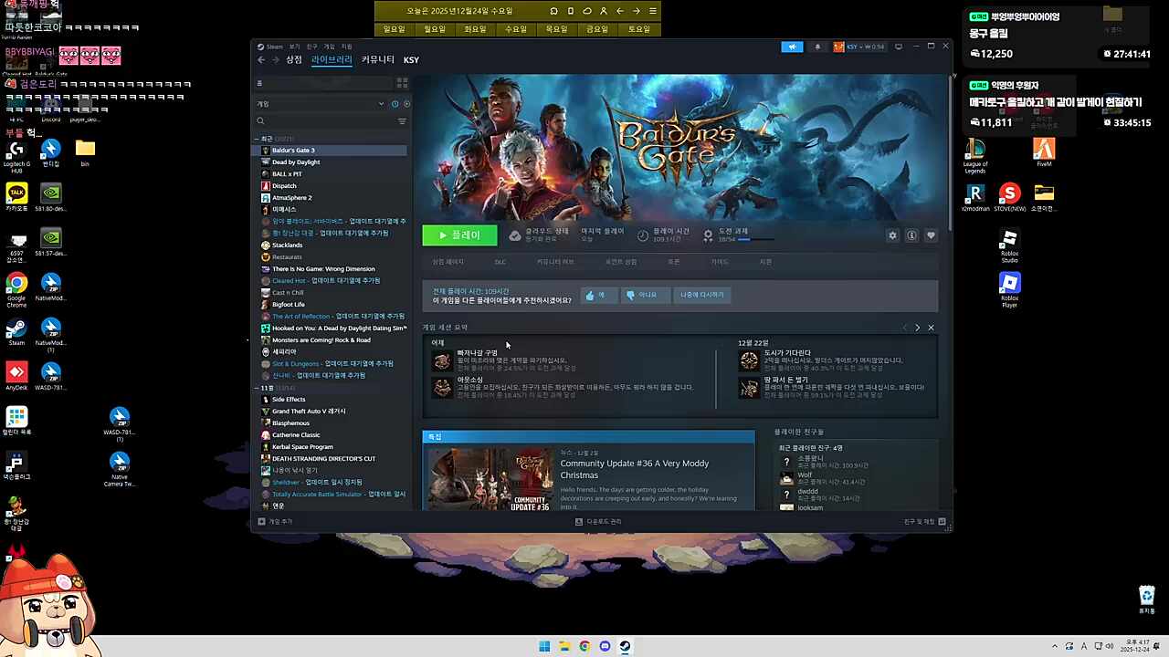
Task: Click 게임 추가 at the bottom left
Action: pos(276,522)
